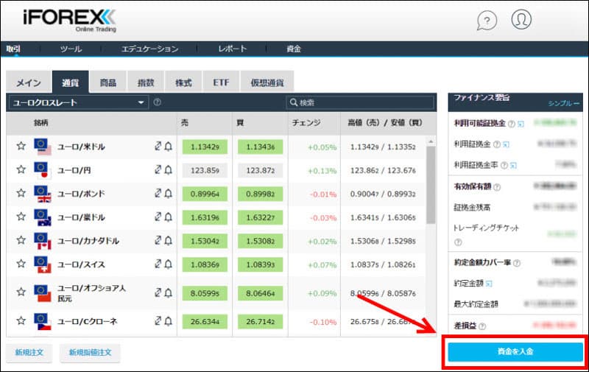Click the instrument list vertical scrollbar
The width and height of the screenshot is (589, 372).
431,184
